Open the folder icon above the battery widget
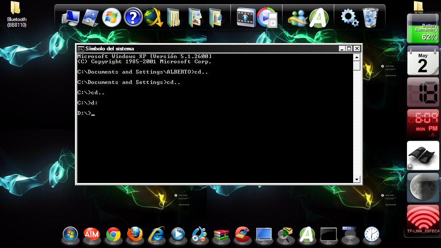 [x=418, y=7]
